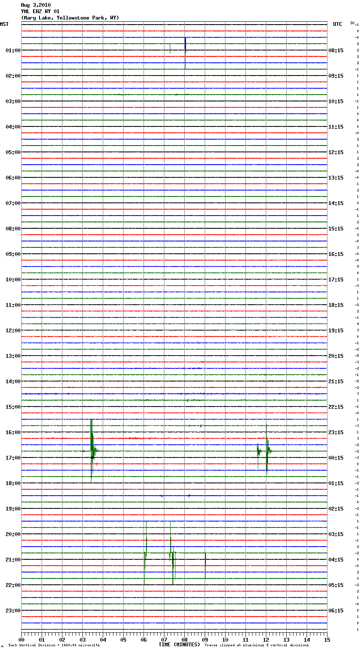Click the 'UTC' column header
Viewport: 361px width, 651px height.
[x=338, y=24]
